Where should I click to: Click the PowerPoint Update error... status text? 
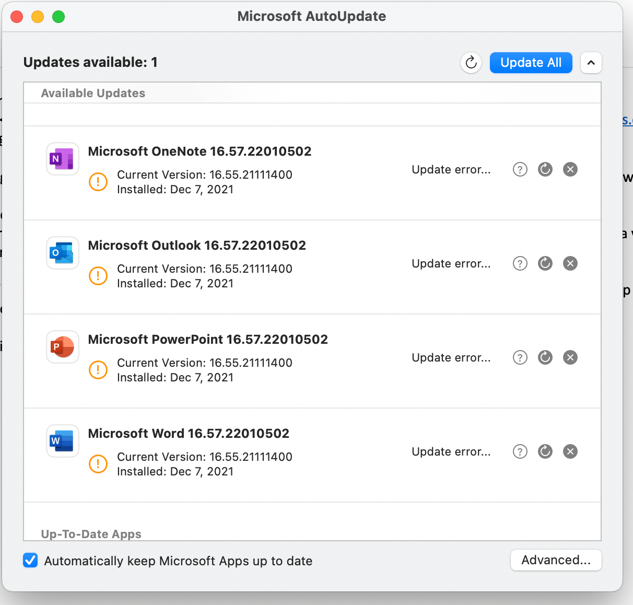[451, 357]
